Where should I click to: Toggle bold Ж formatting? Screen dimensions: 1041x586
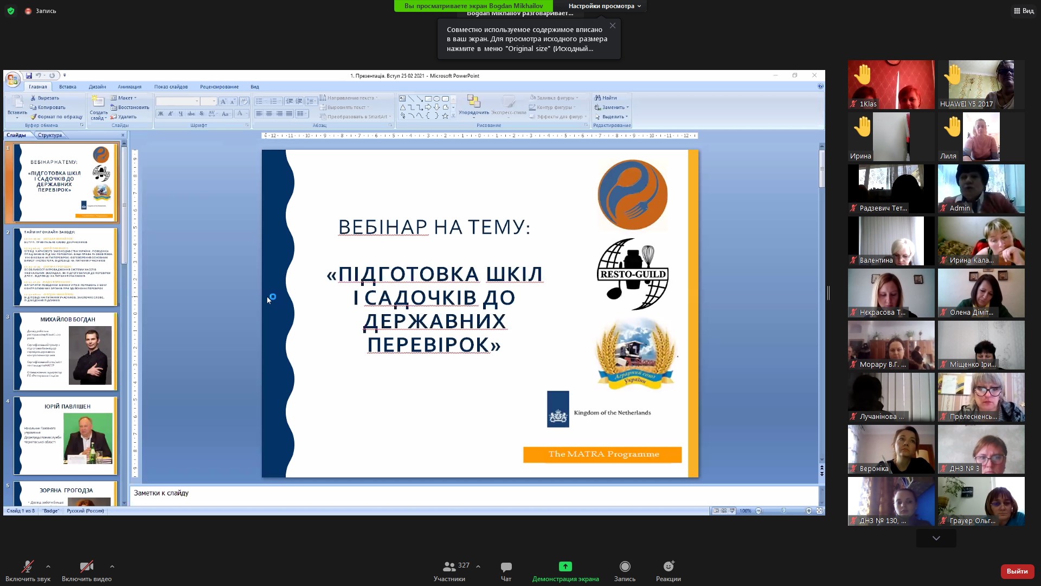(160, 113)
